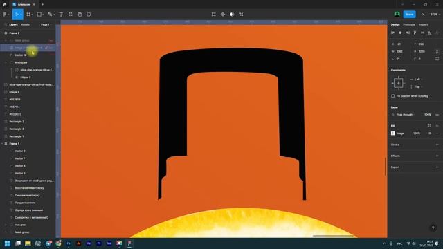This screenshot has width=443, height=249.
Task: Open a new tab with plus icon
Action: click(43, 5)
